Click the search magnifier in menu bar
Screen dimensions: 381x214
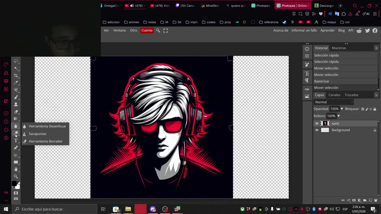tap(158, 30)
